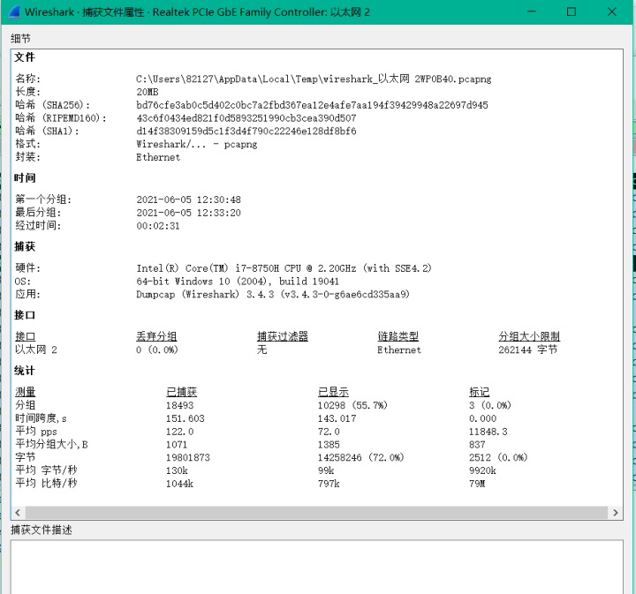
Task: Click the 捕获过滤器 column header
Action: pyautogui.click(x=283, y=336)
